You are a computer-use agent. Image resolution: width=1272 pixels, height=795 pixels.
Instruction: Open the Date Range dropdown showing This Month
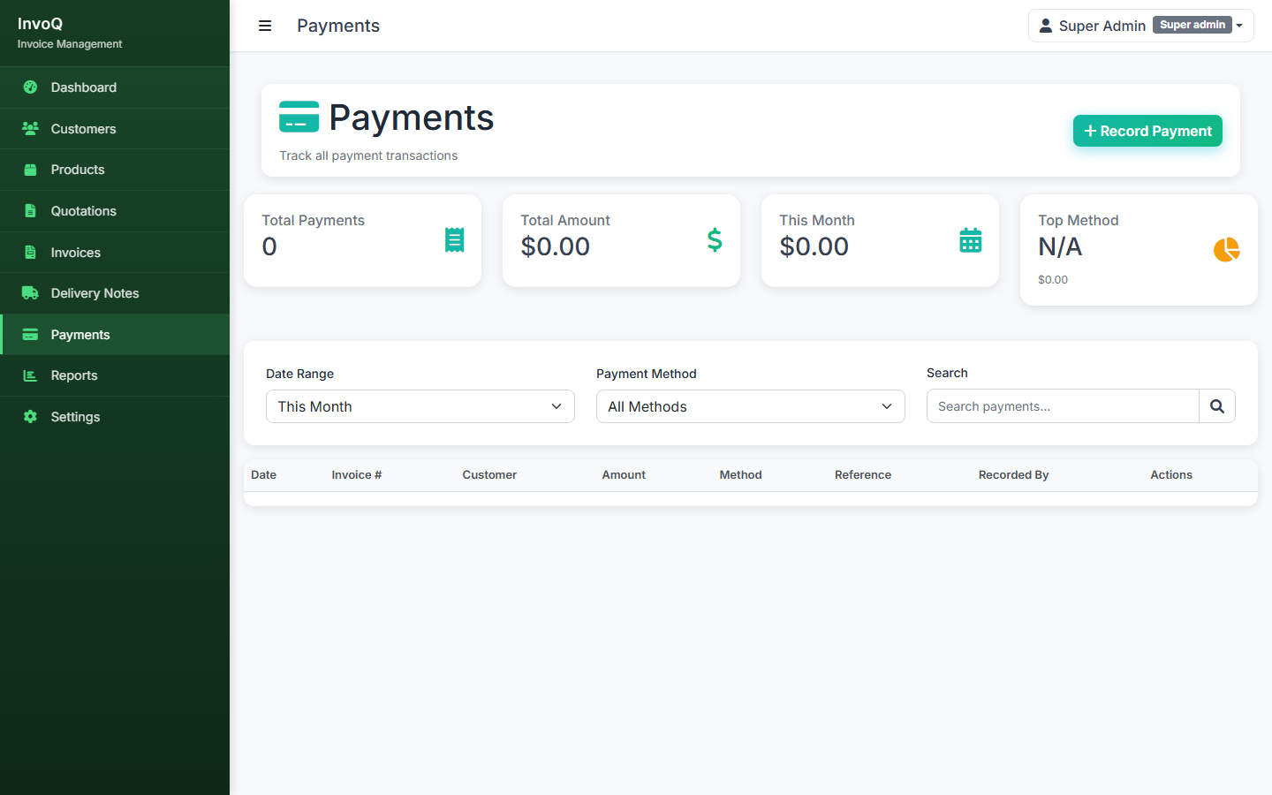[420, 406]
